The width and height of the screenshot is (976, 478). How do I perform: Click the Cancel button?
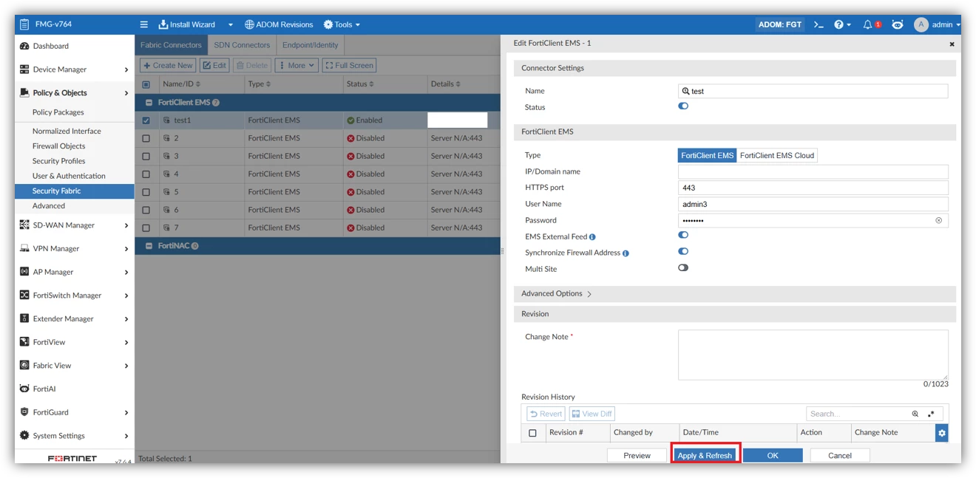click(840, 456)
